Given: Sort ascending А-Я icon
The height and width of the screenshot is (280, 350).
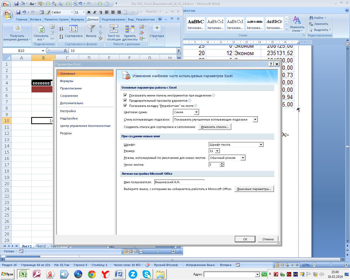Looking at the screenshot, I should pyautogui.click(x=61, y=28).
